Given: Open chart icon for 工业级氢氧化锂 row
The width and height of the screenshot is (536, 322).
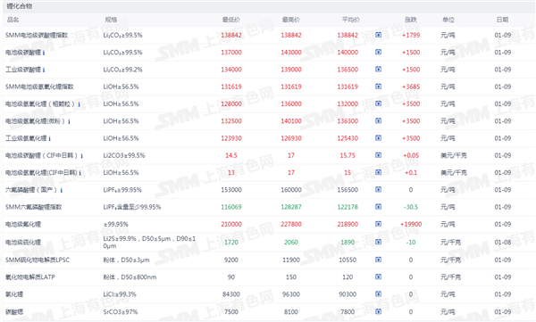Looking at the screenshot, I should [x=378, y=138].
